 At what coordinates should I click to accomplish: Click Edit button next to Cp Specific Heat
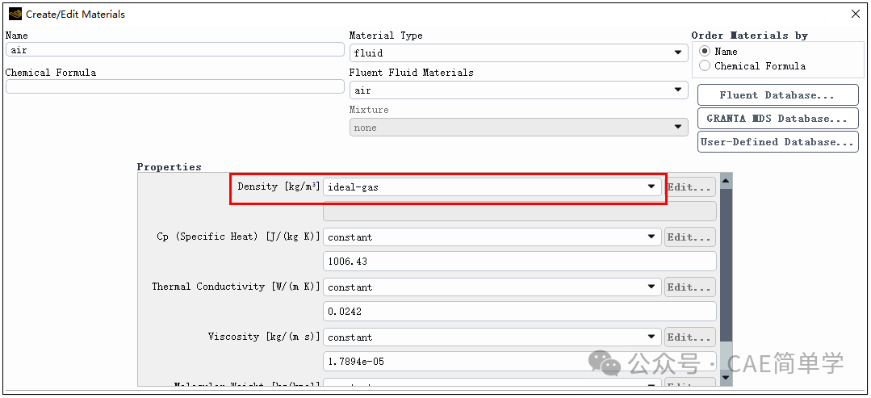click(x=690, y=237)
